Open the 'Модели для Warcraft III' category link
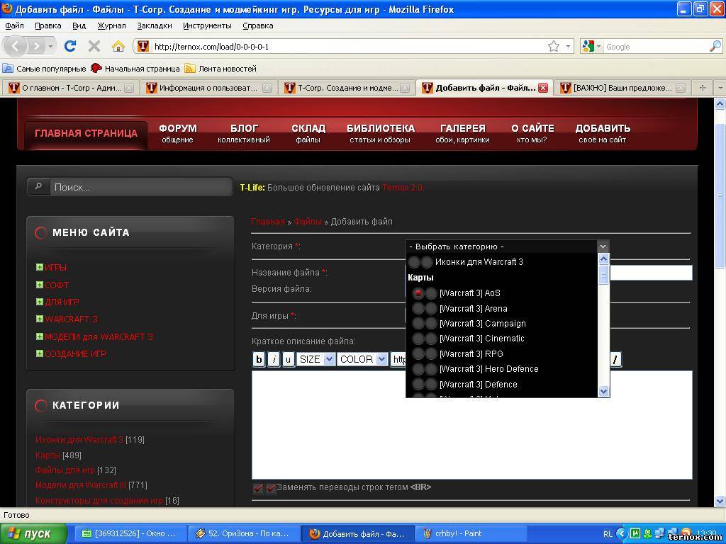Image resolution: width=726 pixels, height=544 pixels. (81, 484)
